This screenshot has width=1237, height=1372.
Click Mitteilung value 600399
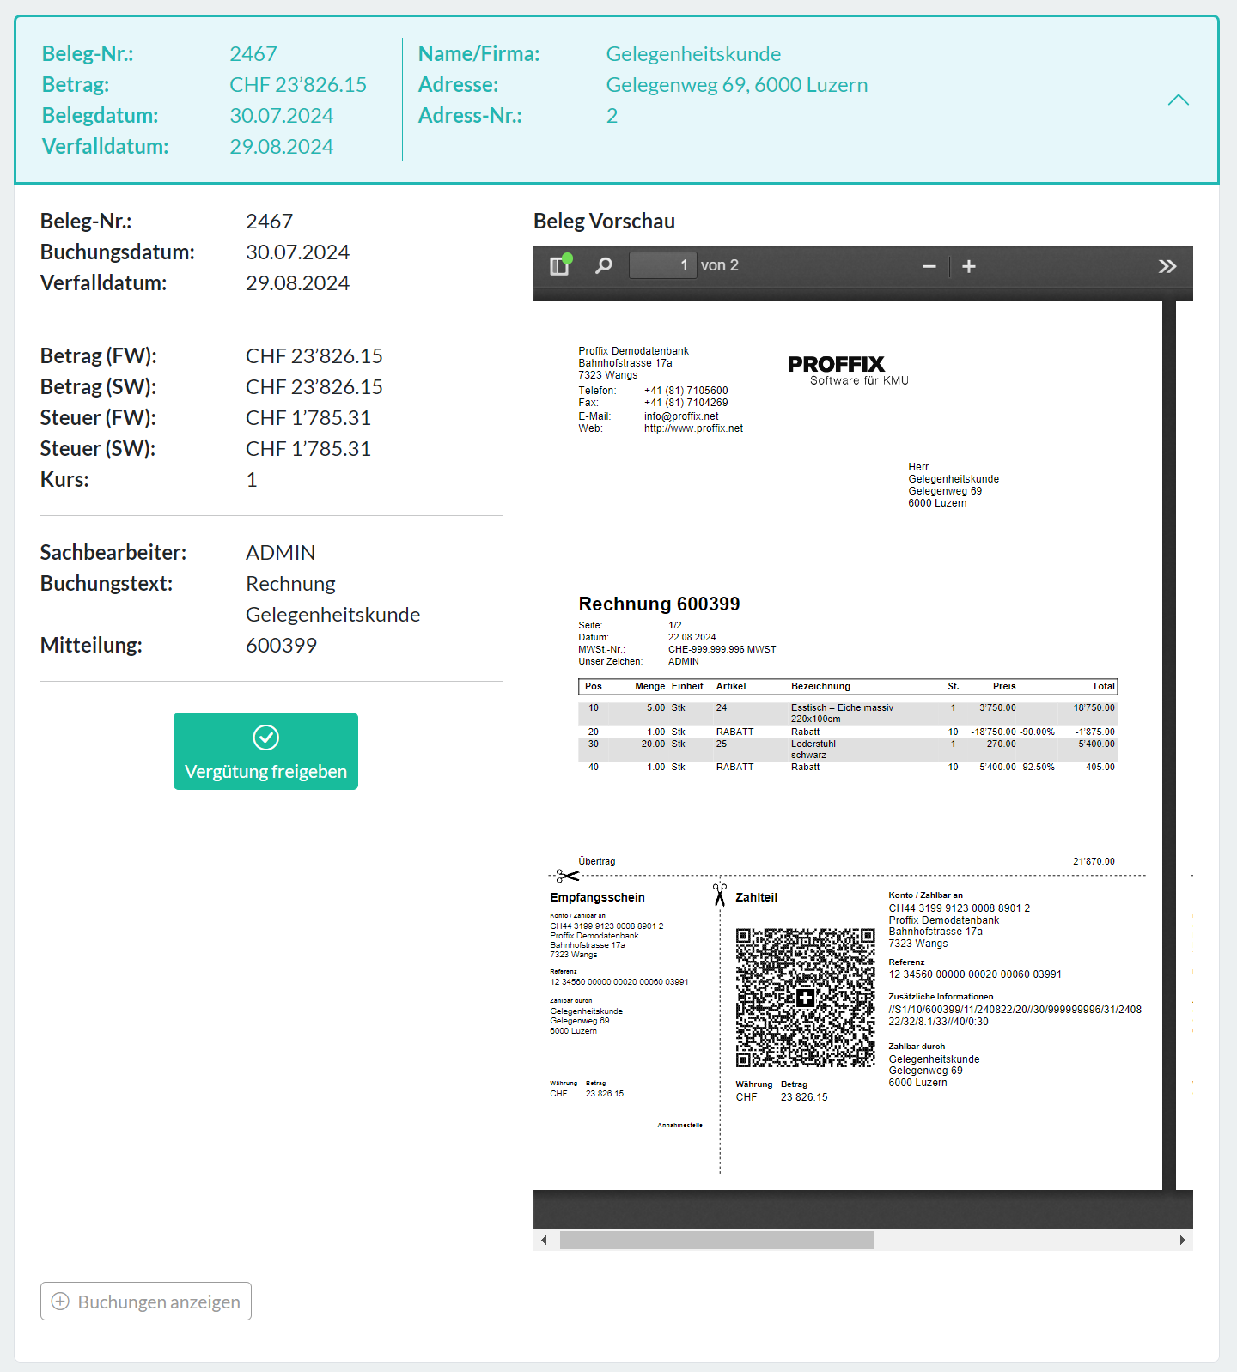pyautogui.click(x=281, y=645)
